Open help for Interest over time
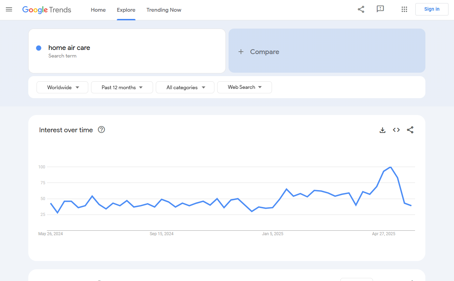Viewport: 454px width, 281px height. click(x=101, y=130)
